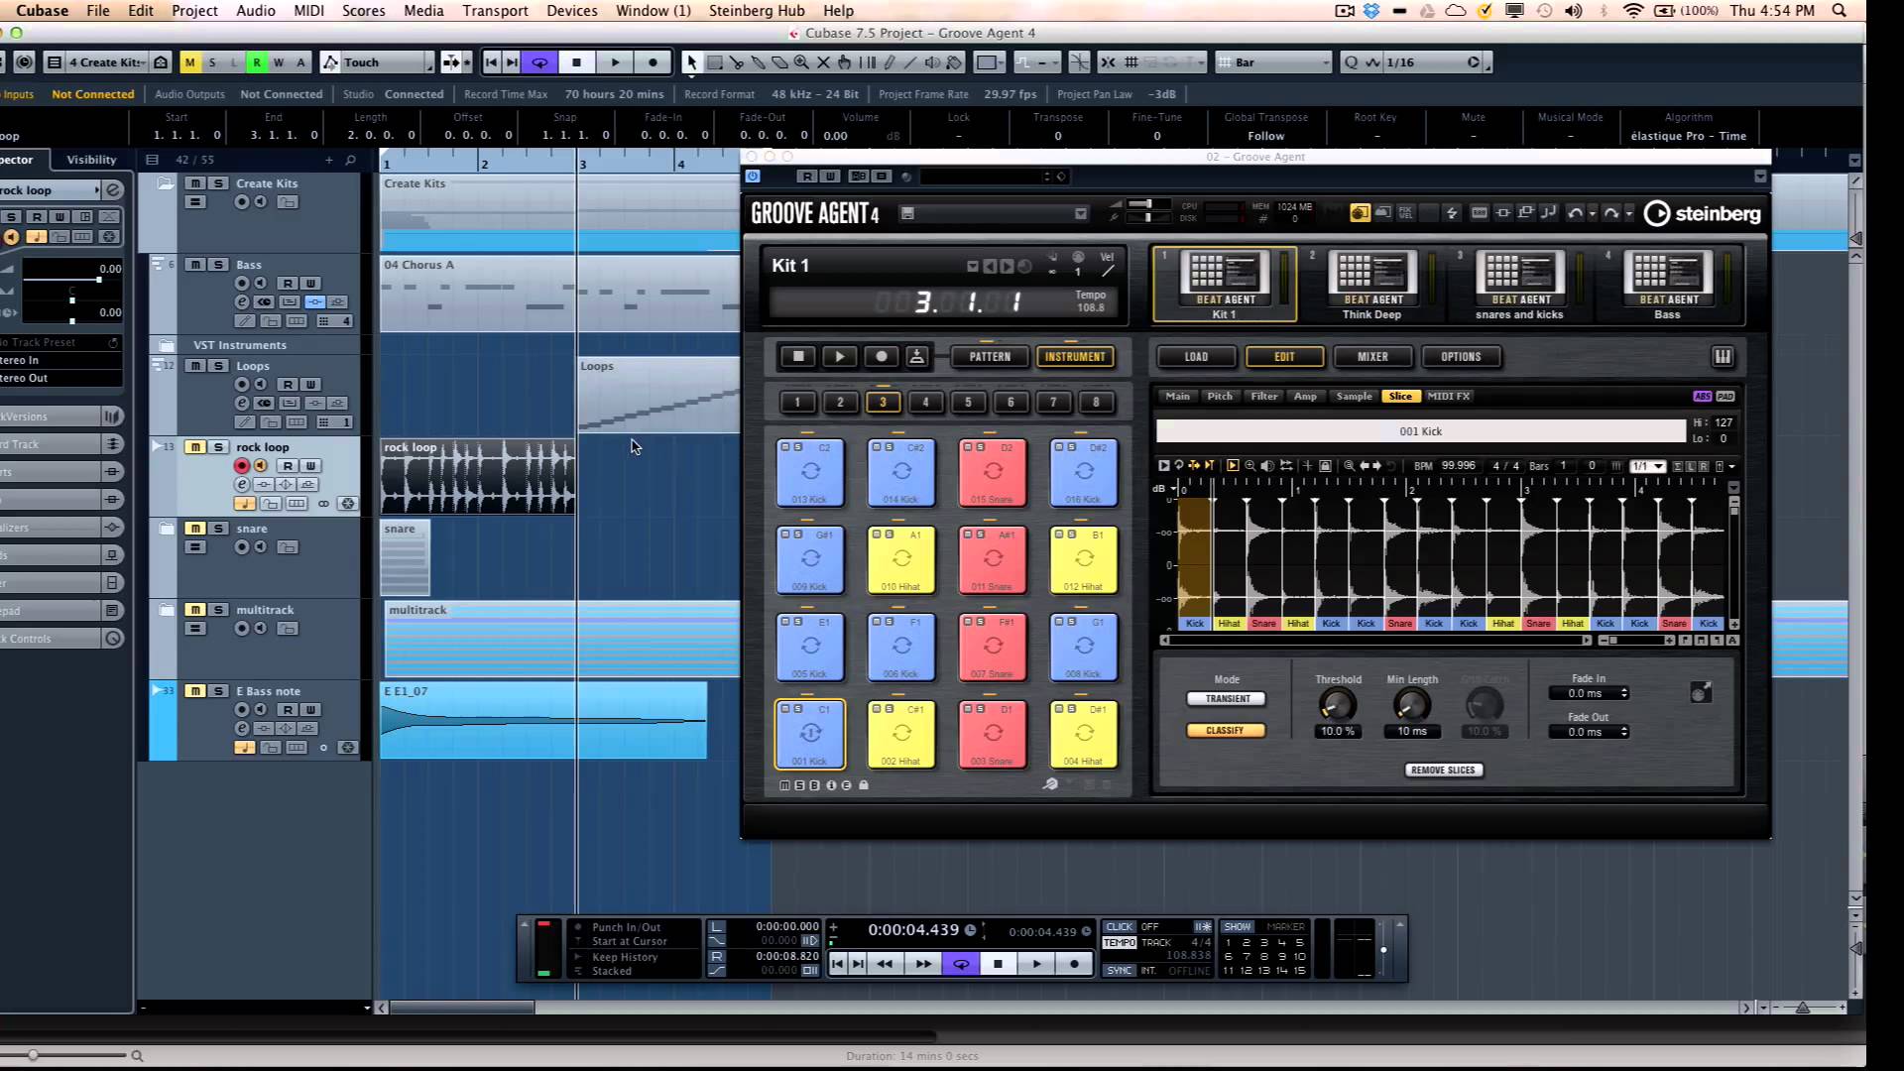Click the OPTIONS button
Image resolution: width=1904 pixels, height=1071 pixels.
[1460, 357]
